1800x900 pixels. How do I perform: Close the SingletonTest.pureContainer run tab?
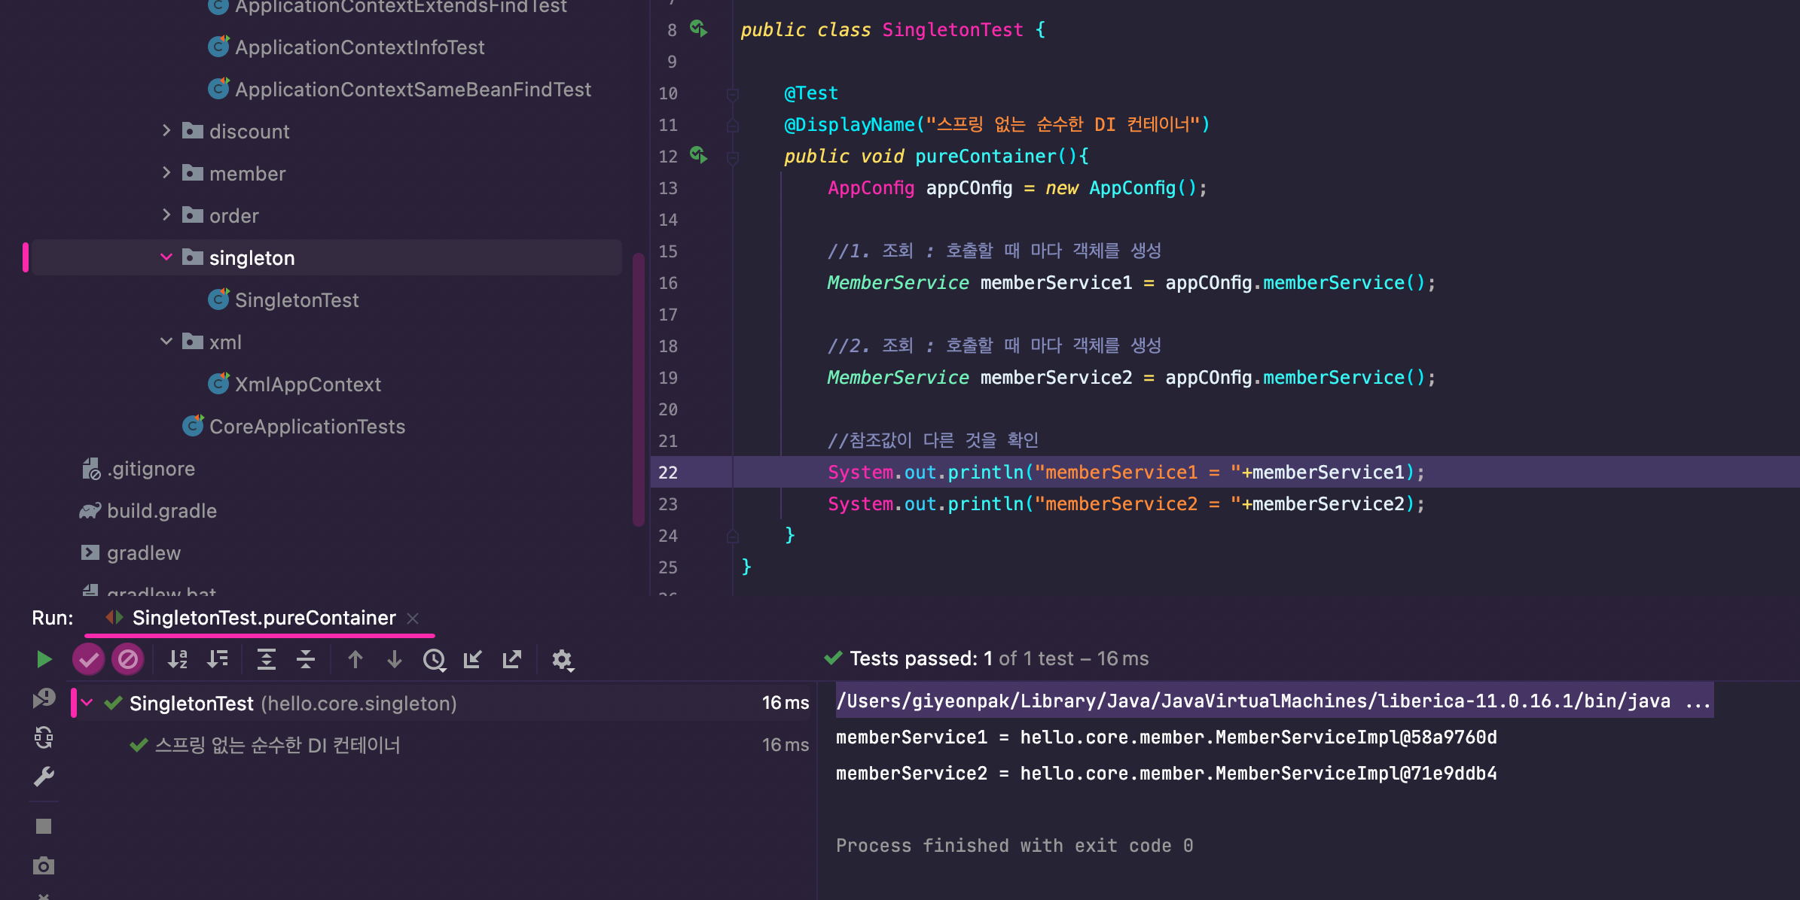click(x=413, y=618)
